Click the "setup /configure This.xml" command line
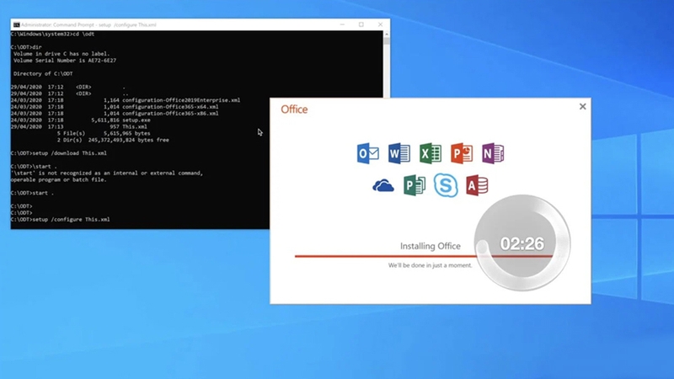 60,220
